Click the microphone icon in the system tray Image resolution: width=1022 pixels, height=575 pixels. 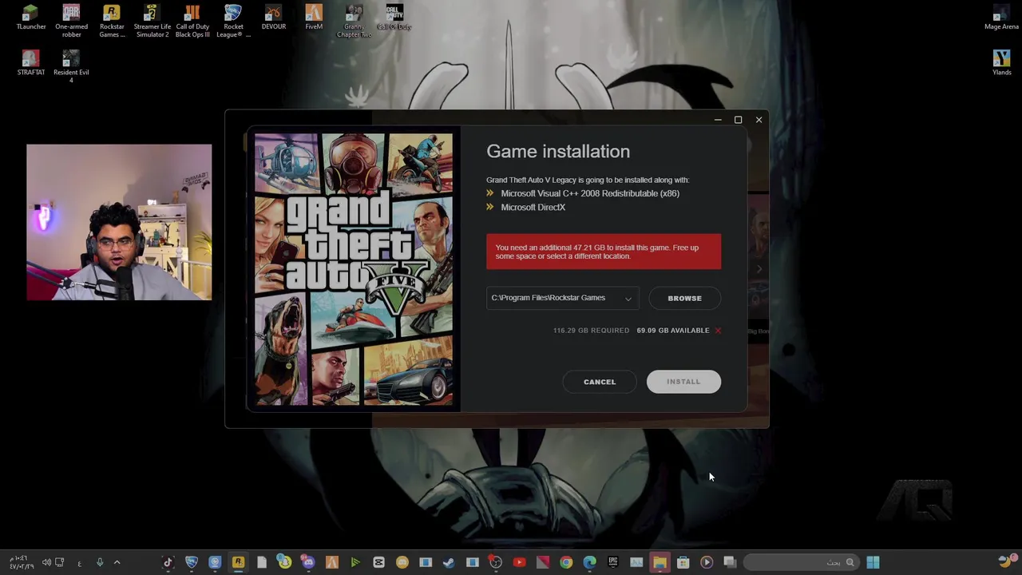tap(100, 562)
